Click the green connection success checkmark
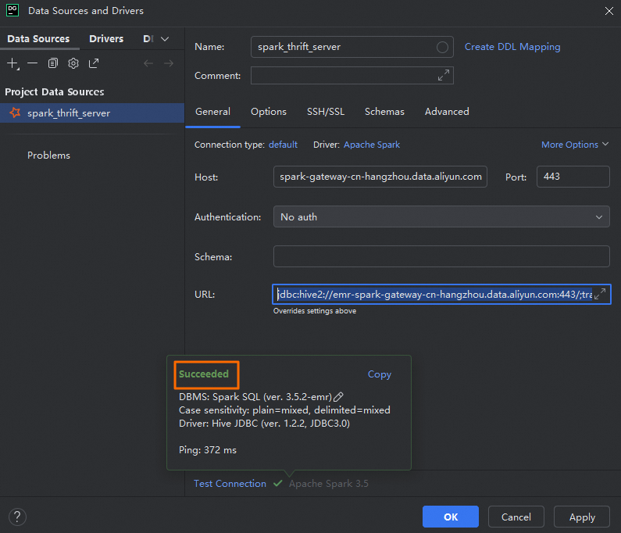The image size is (621, 533). pos(277,484)
